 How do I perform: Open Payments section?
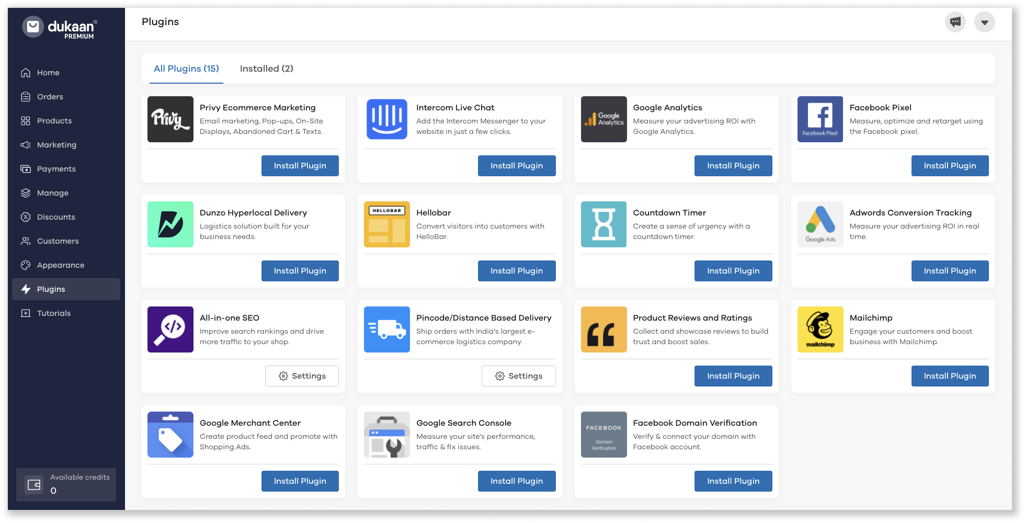[x=66, y=169]
